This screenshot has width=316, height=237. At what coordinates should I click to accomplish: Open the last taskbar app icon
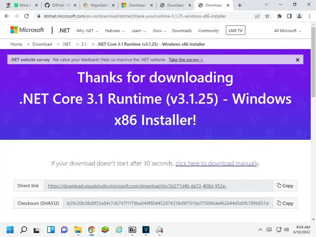(x=160, y=230)
